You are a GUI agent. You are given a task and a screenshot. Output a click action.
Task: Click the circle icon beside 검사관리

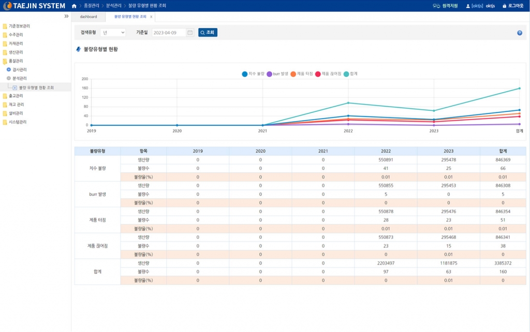(x=9, y=69)
